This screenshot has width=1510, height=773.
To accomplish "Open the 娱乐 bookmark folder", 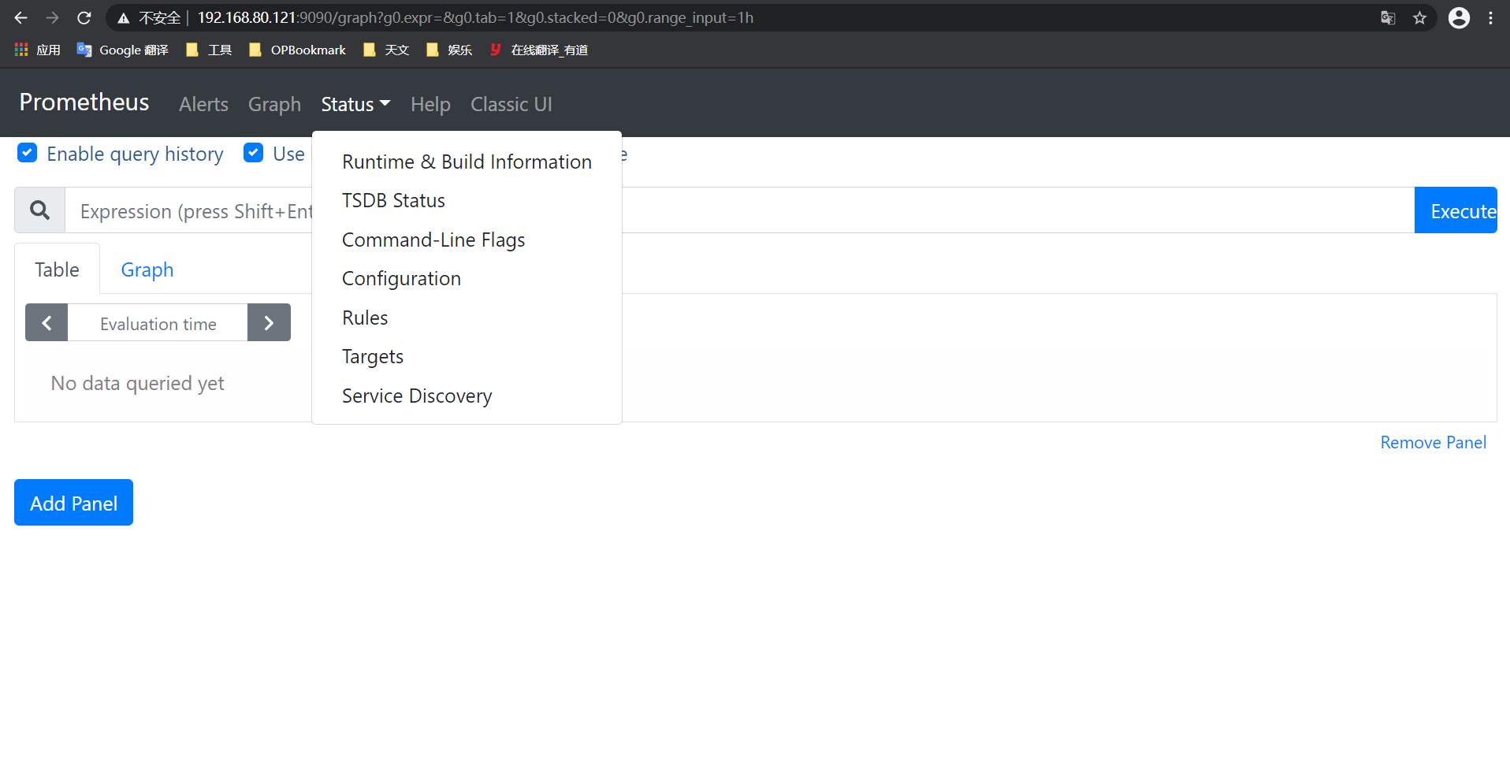I will click(448, 50).
